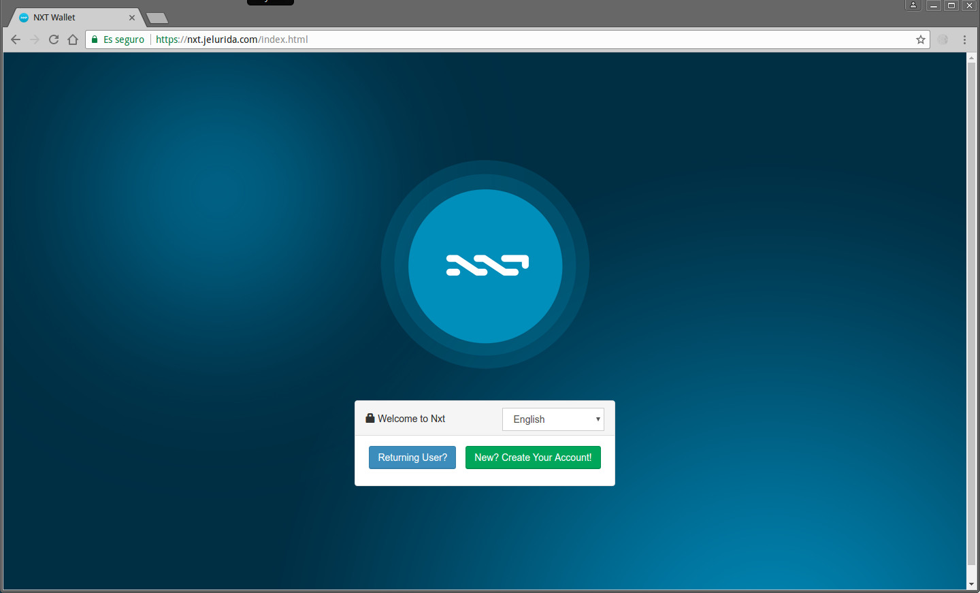Open the Chrome three-dot menu
Screen dimensions: 980x593
964,39
